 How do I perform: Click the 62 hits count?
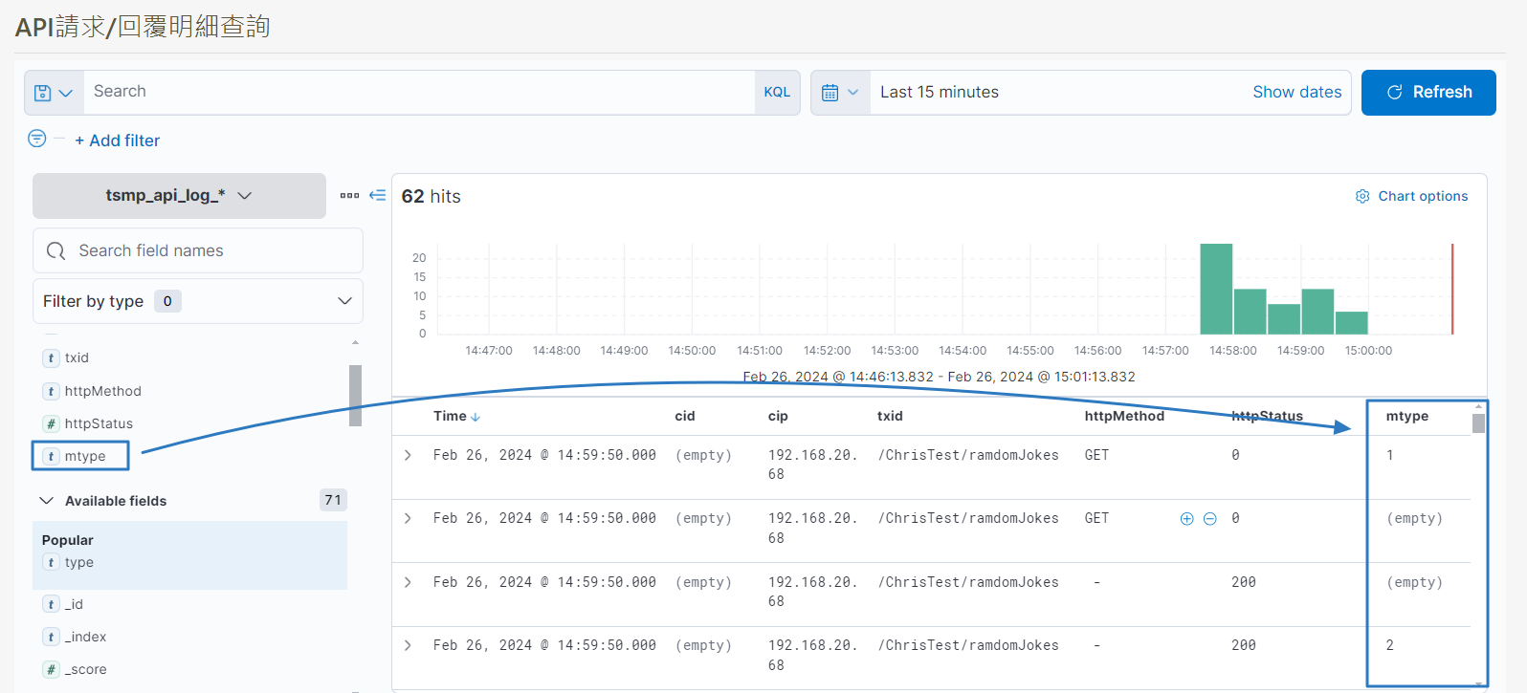pos(432,196)
